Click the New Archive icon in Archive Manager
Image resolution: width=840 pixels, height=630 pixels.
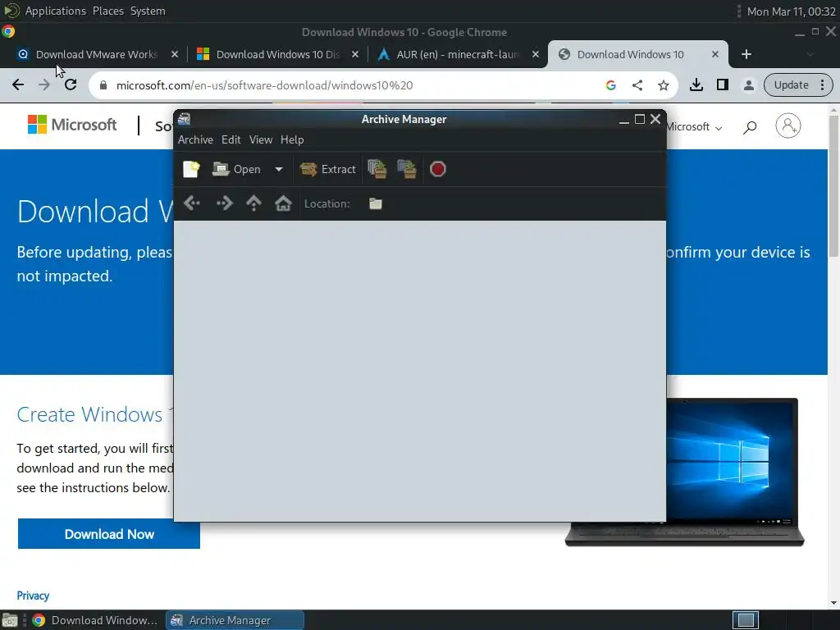click(x=191, y=169)
